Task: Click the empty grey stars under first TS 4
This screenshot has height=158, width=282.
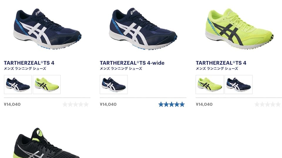Action: click(75, 104)
